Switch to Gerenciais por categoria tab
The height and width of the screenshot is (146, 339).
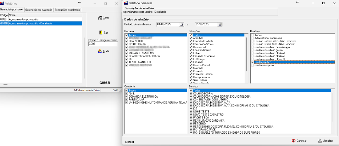(39, 10)
